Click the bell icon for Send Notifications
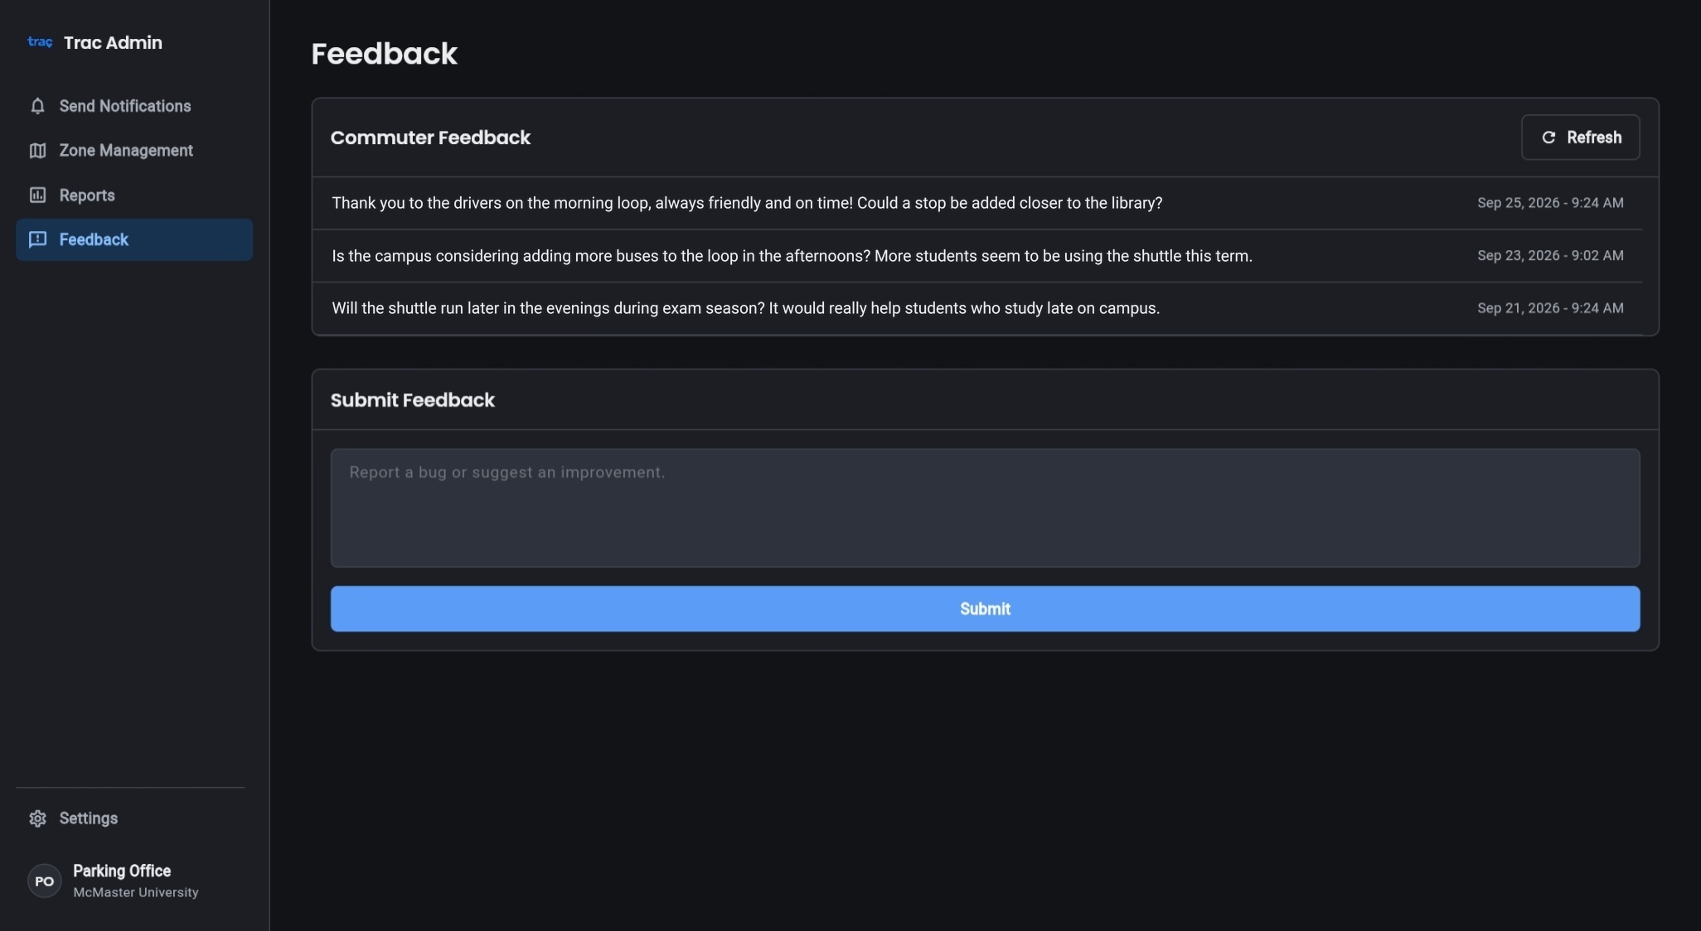Image resolution: width=1701 pixels, height=931 pixels. click(x=37, y=106)
